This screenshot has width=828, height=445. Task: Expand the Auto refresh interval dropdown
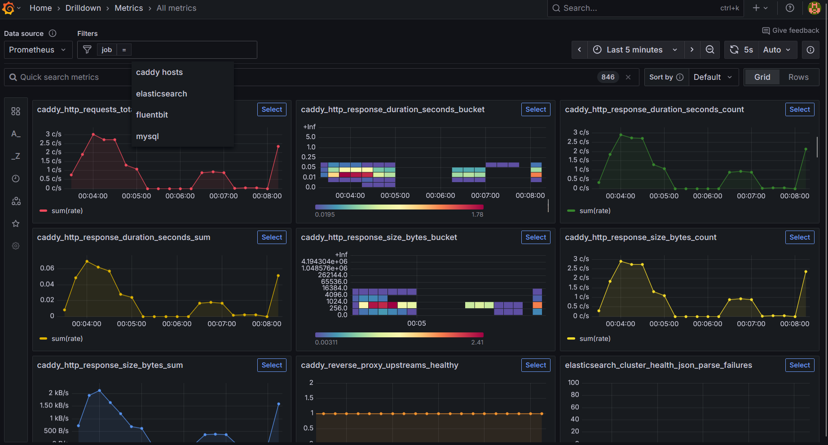pyautogui.click(x=777, y=50)
